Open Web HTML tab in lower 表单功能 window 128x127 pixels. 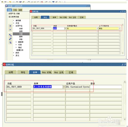pyautogui.click(x=47, y=72)
